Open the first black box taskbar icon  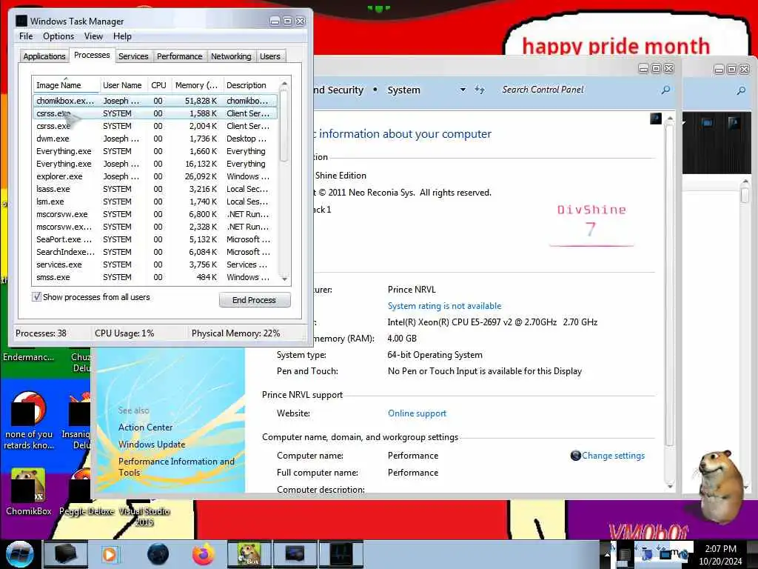[65, 554]
